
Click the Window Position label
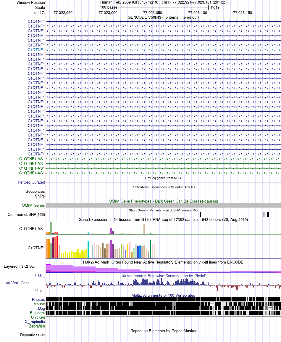point(31,3)
